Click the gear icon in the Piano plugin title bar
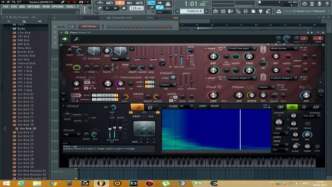Screen dimensions: 332x187 coord(66,33)
